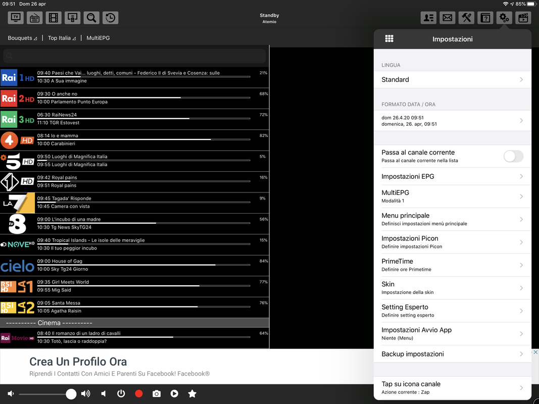Viewport: 539px width, 404px height.
Task: Select the cielo channel logo
Action: (17, 266)
